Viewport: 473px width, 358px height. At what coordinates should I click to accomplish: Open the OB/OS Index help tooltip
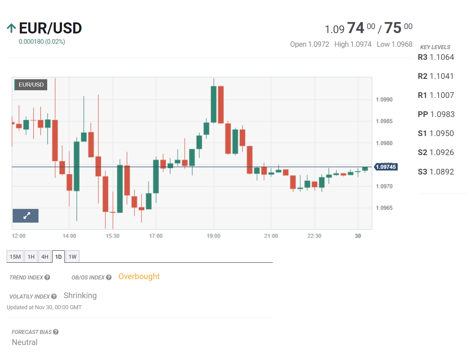(x=109, y=277)
